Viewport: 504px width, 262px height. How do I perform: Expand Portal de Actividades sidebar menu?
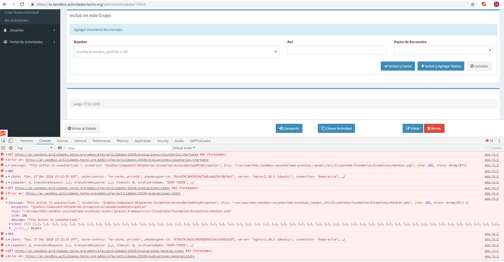[30, 42]
